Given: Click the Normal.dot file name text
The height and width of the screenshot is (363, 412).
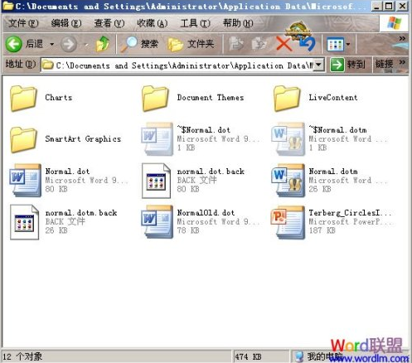Looking at the screenshot, I should [x=67, y=172].
